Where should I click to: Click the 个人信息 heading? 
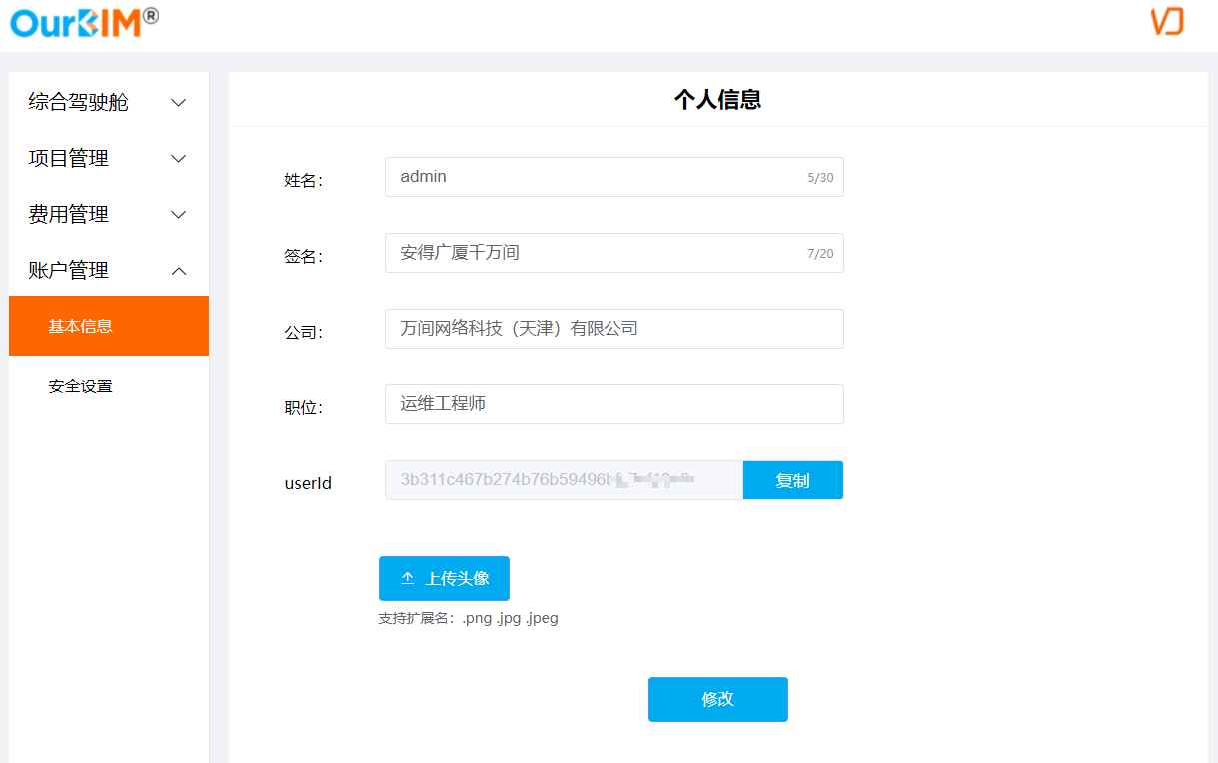pos(718,99)
